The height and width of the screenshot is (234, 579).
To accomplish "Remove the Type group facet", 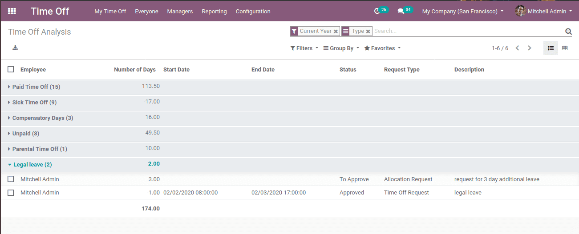I will point(368,32).
